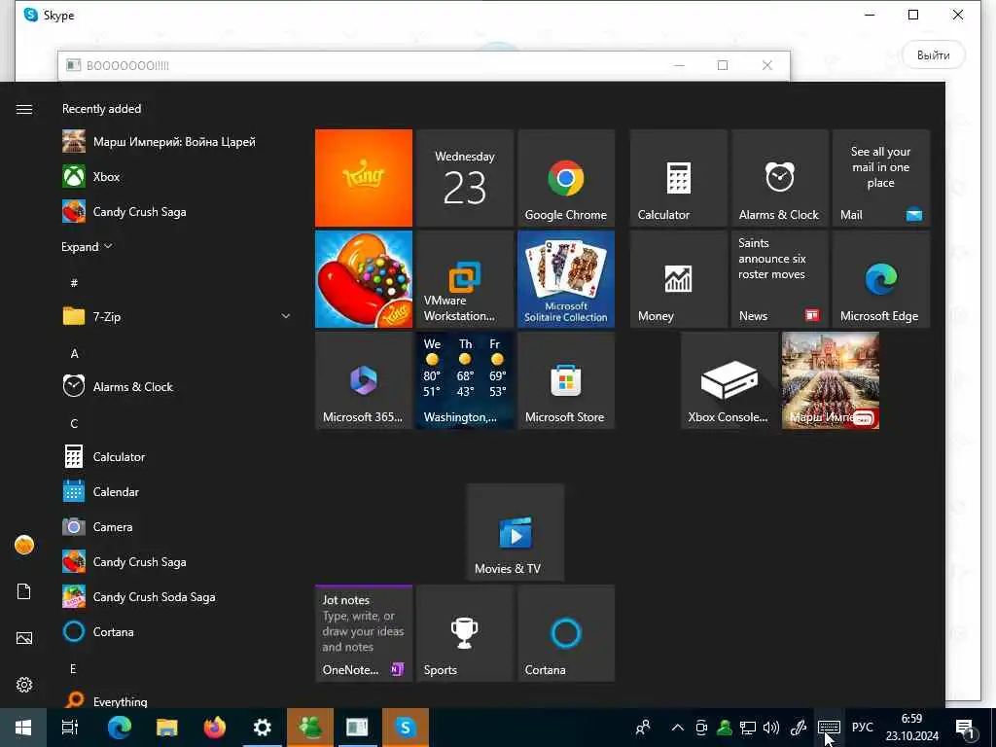Click the C letter header in app list
Viewport: 996px width, 747px height.
tap(74, 424)
